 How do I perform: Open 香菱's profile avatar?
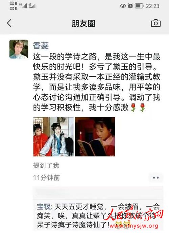(19, 49)
